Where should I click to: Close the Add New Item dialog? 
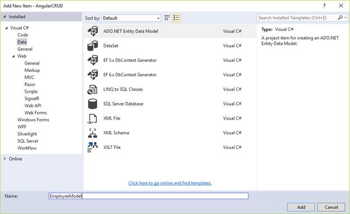click(341, 6)
